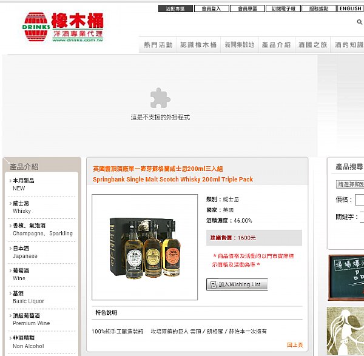Click the DRINKS barrel logo
Screen dimensions: 364x356
pos(63,27)
